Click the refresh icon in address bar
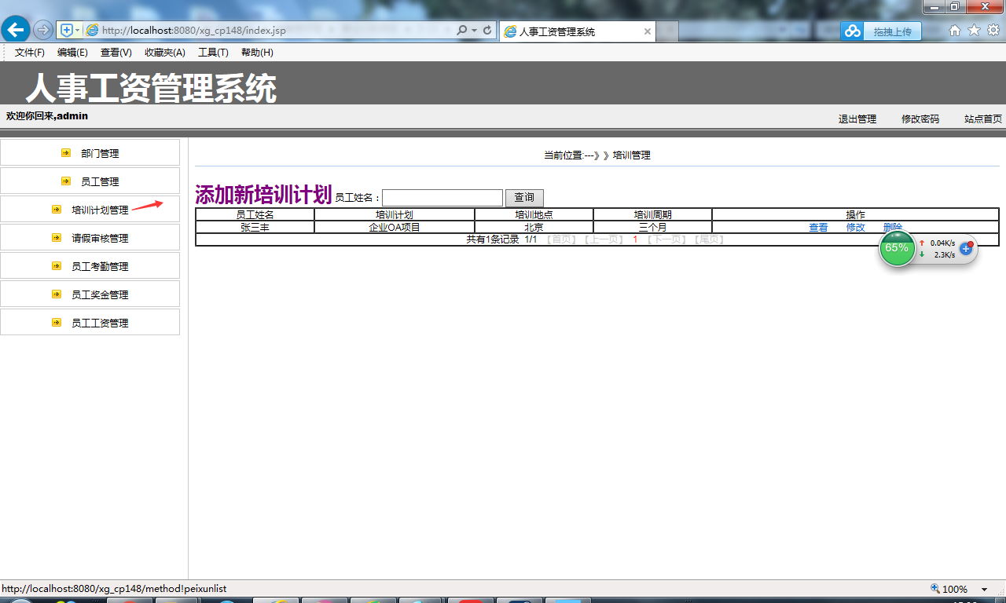Image resolution: width=1006 pixels, height=603 pixels. click(487, 30)
